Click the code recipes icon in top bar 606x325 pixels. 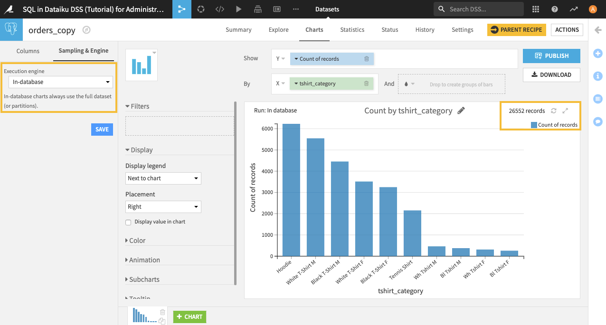pos(219,9)
